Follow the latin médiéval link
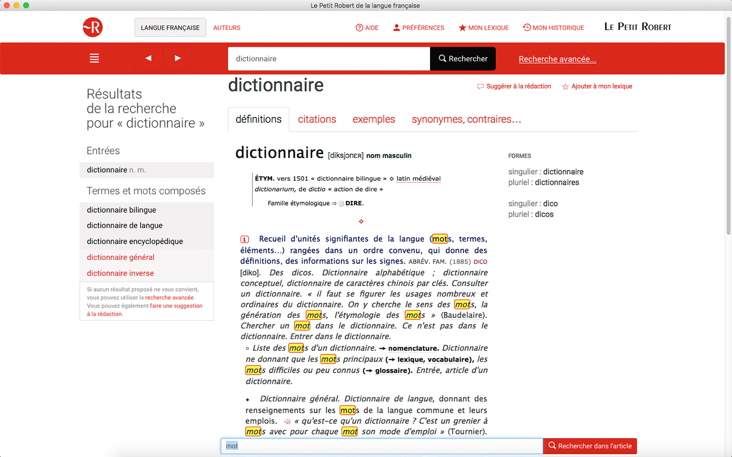 click(418, 179)
